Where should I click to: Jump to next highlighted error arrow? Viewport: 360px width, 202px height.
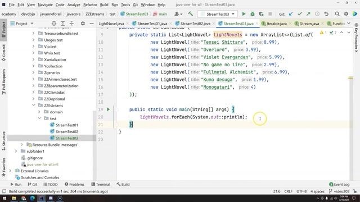(349, 33)
